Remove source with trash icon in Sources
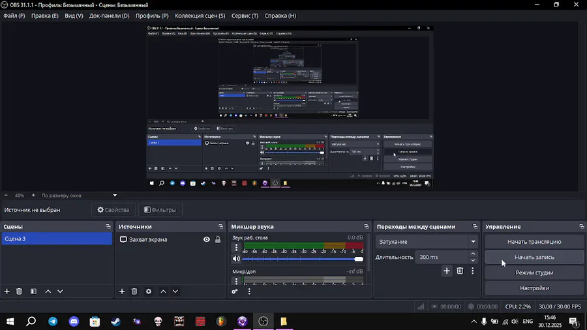 (x=134, y=291)
